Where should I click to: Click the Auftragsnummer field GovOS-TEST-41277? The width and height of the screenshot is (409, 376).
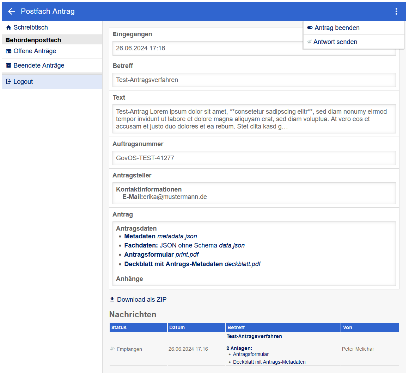[x=254, y=158]
